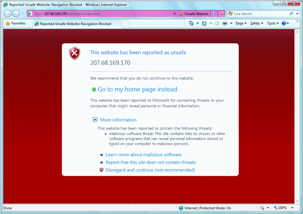Image resolution: width=303 pixels, height=214 pixels.
Task: Minimize the Internet Explorer window
Action: pyautogui.click(x=277, y=4)
